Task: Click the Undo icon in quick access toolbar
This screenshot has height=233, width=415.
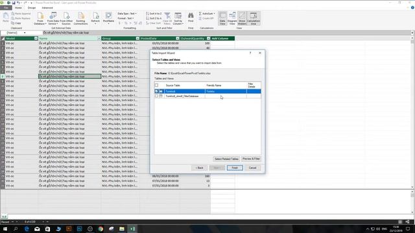Action: click(x=18, y=3)
